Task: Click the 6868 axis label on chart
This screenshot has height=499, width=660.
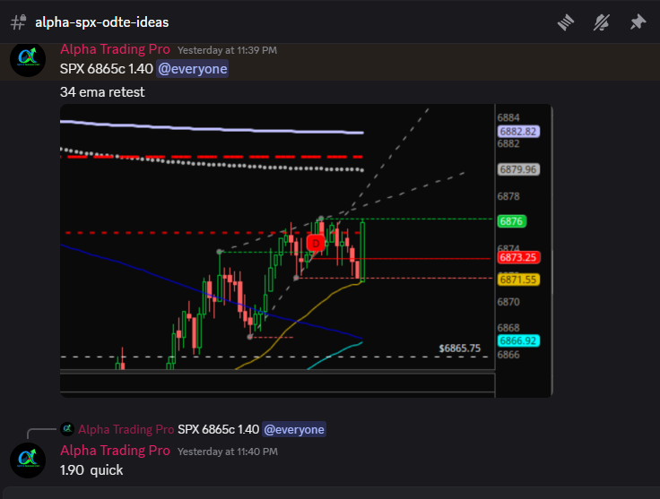Action: click(508, 328)
